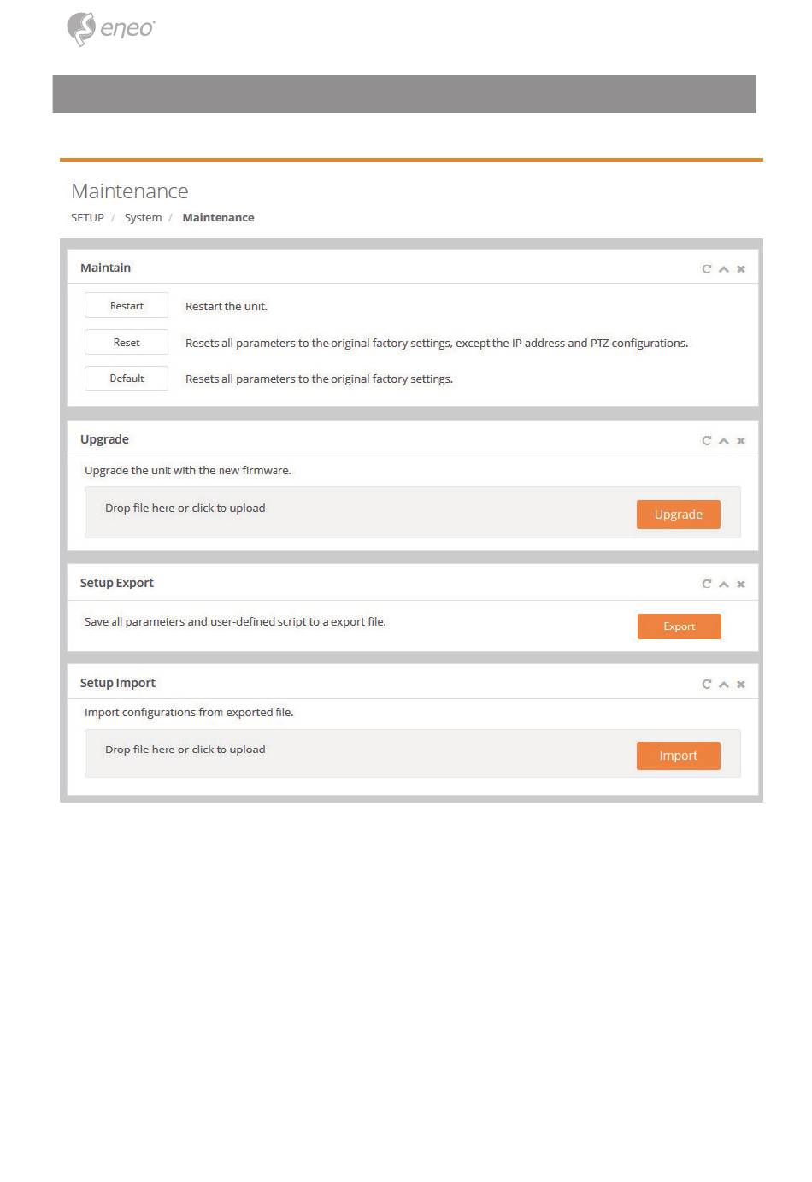Click the Default factory settings button
This screenshot has height=1182, width=812.
127,379
